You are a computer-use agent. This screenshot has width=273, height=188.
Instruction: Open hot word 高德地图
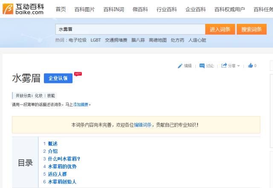[158, 40]
